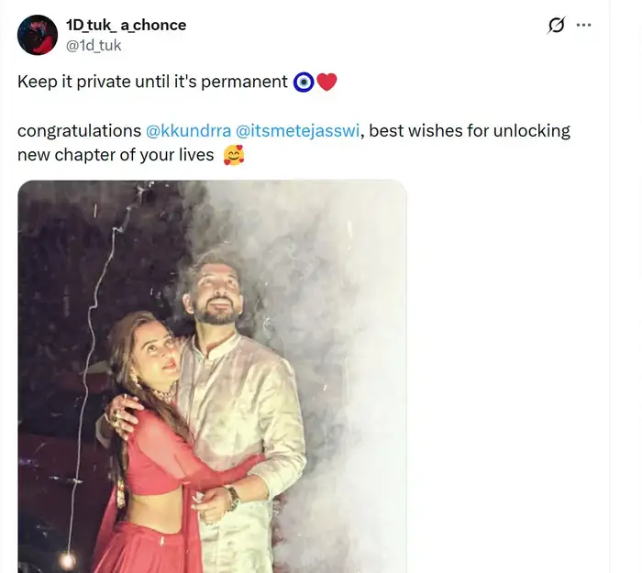Image resolution: width=642 pixels, height=573 pixels.
Task: Open the @kkundrra mention
Action: pos(188,130)
